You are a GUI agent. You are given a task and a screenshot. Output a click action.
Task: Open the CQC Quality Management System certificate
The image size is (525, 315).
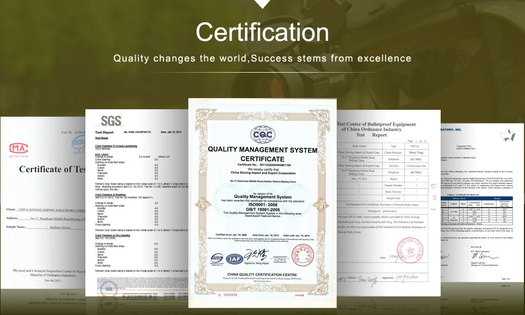point(262,203)
